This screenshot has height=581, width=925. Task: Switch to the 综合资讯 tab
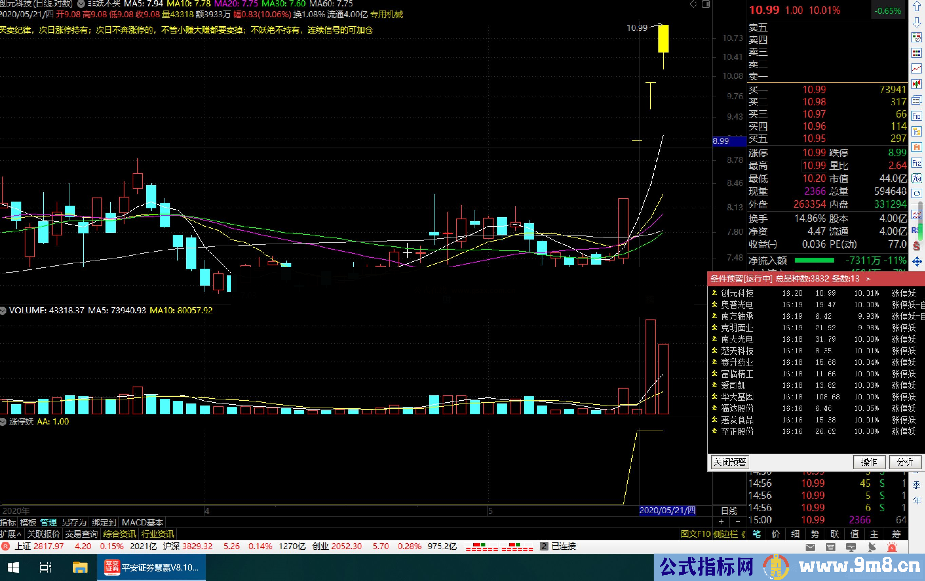(119, 534)
